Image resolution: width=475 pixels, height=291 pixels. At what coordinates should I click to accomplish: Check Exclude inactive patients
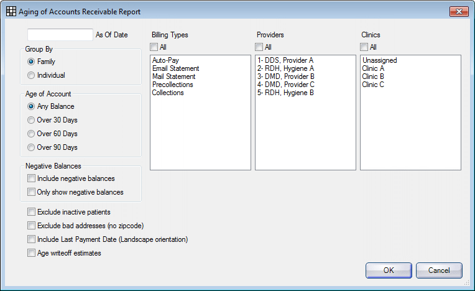click(31, 212)
